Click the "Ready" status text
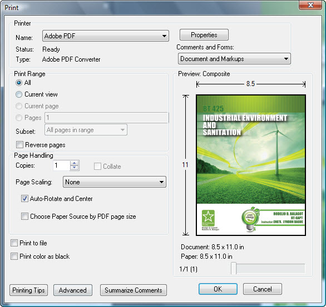326x307 pixels. click(x=51, y=49)
